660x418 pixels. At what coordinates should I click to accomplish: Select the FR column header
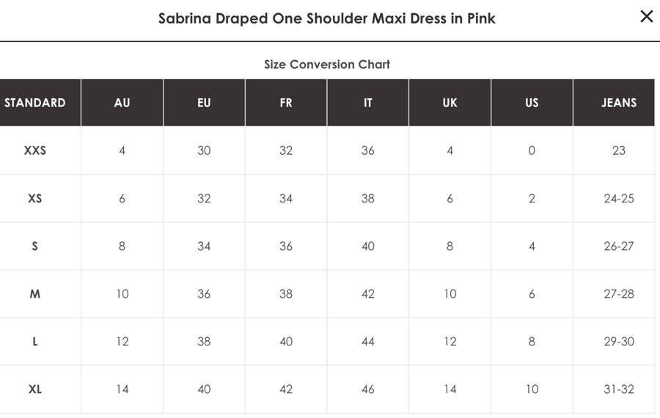click(286, 103)
